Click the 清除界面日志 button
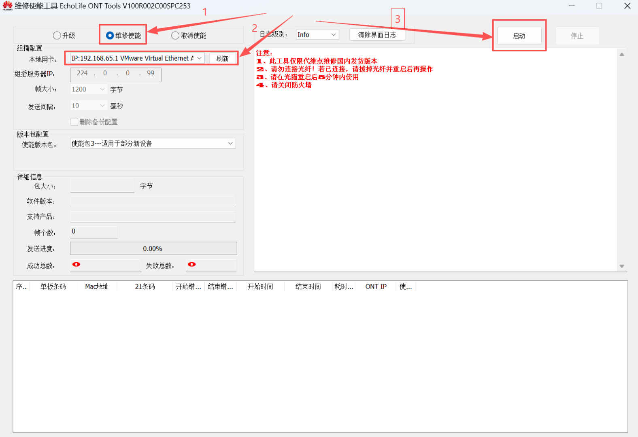 (x=377, y=35)
